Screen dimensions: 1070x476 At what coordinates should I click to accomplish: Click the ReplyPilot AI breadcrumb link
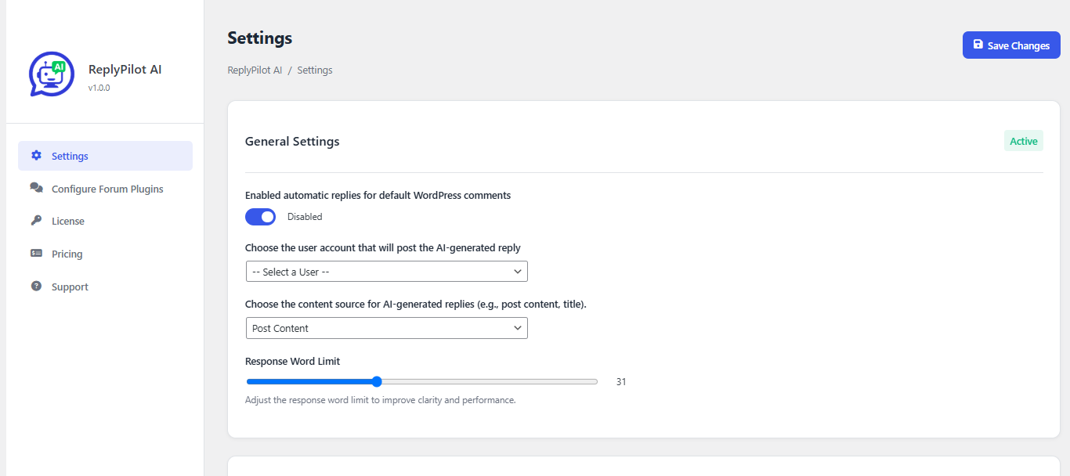point(255,70)
